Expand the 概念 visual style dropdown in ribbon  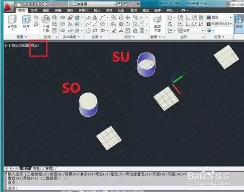(220, 18)
